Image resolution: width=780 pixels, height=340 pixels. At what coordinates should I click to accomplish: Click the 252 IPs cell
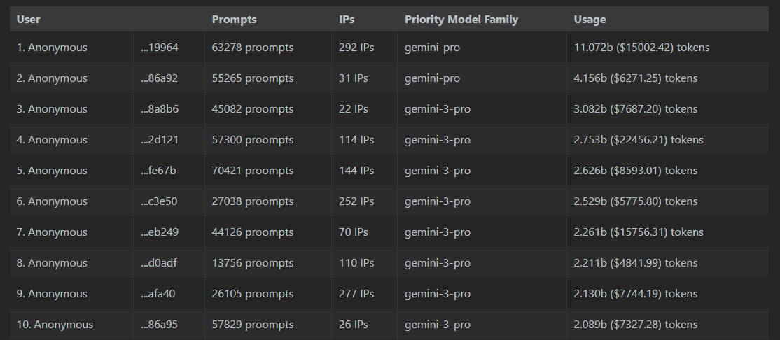[x=356, y=201]
